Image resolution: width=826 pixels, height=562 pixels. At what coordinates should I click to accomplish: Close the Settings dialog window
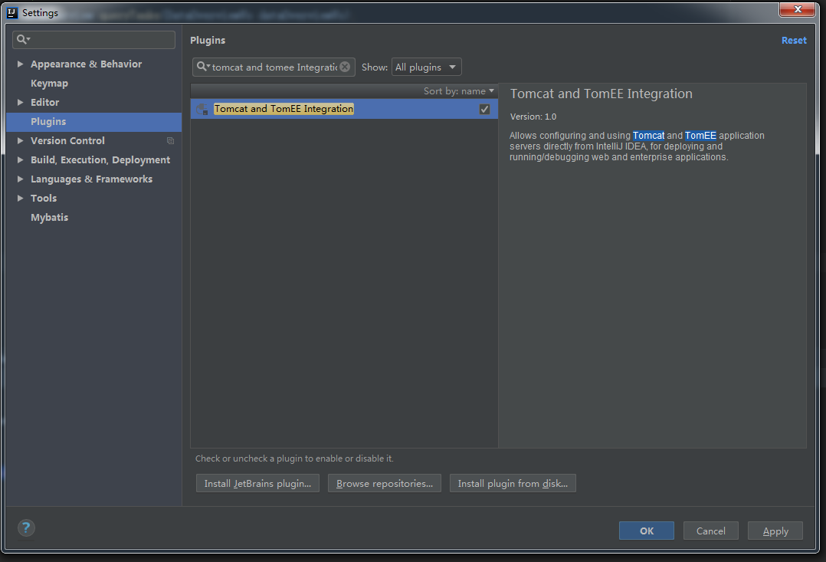(798, 9)
